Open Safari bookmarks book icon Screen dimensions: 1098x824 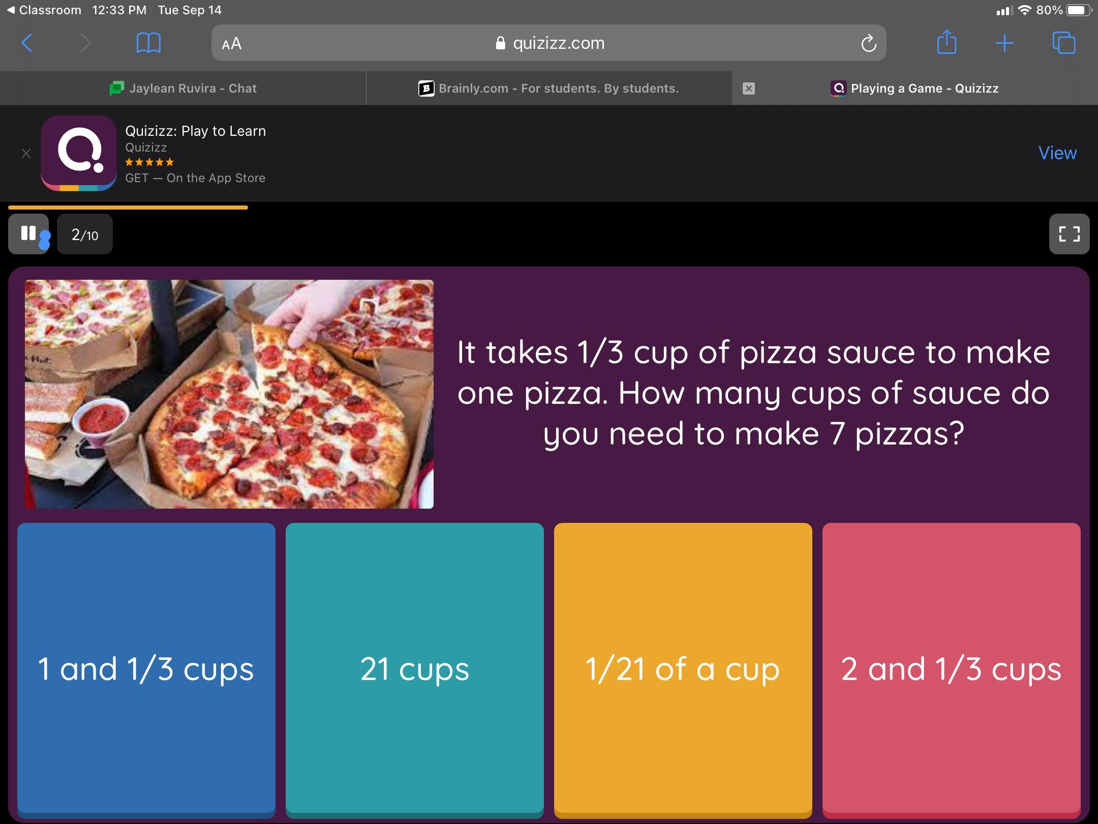(x=148, y=43)
